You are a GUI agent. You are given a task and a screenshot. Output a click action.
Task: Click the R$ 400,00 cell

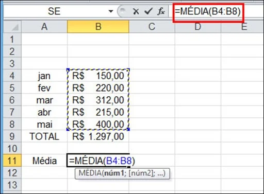(x=98, y=124)
